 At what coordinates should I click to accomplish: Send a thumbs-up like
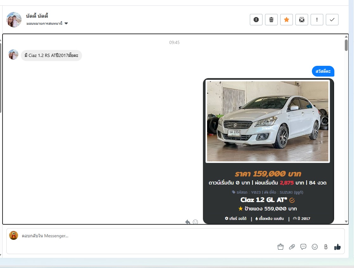coord(338,247)
